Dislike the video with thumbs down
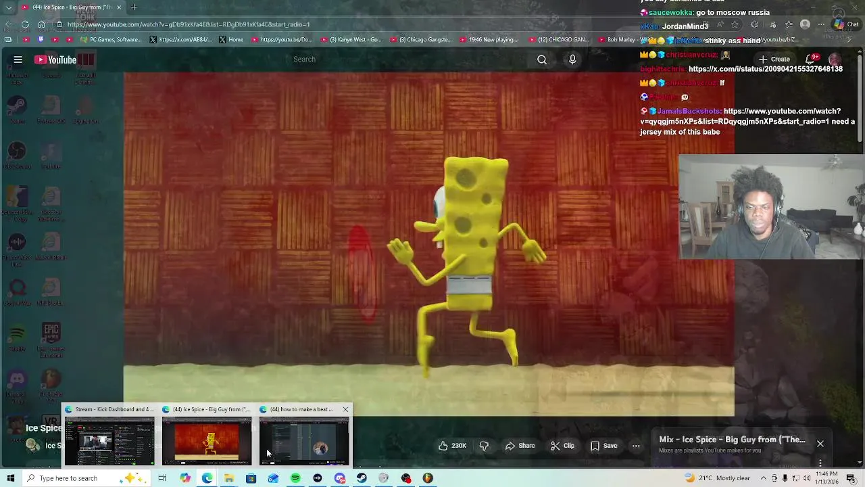The width and height of the screenshot is (865, 487). 484,446
